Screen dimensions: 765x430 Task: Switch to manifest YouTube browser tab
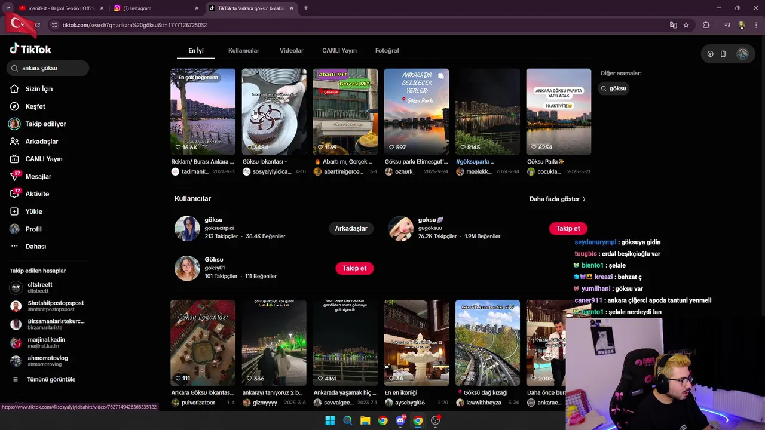click(x=61, y=8)
